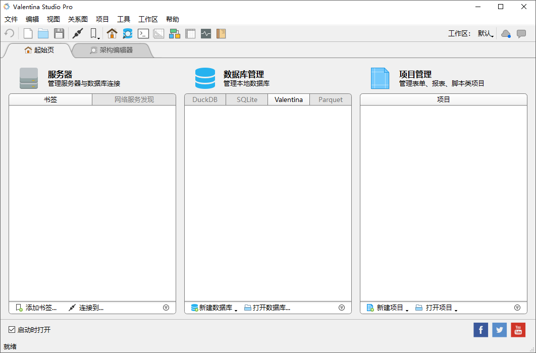Select the 书签 tab in servers panel
Image resolution: width=536 pixels, height=353 pixels.
click(x=50, y=99)
